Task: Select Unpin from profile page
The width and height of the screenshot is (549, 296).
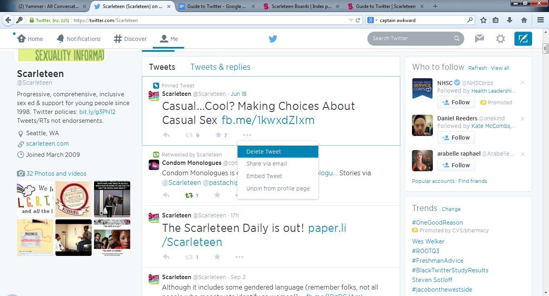Action: pos(278,189)
